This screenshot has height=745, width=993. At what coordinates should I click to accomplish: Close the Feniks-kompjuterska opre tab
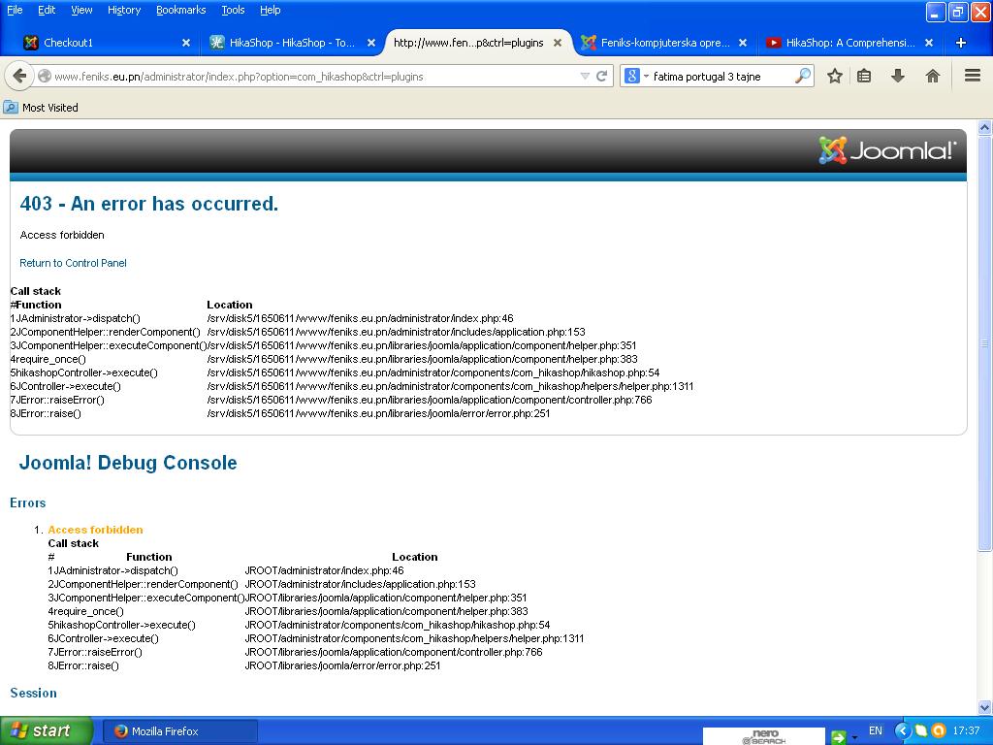click(743, 43)
